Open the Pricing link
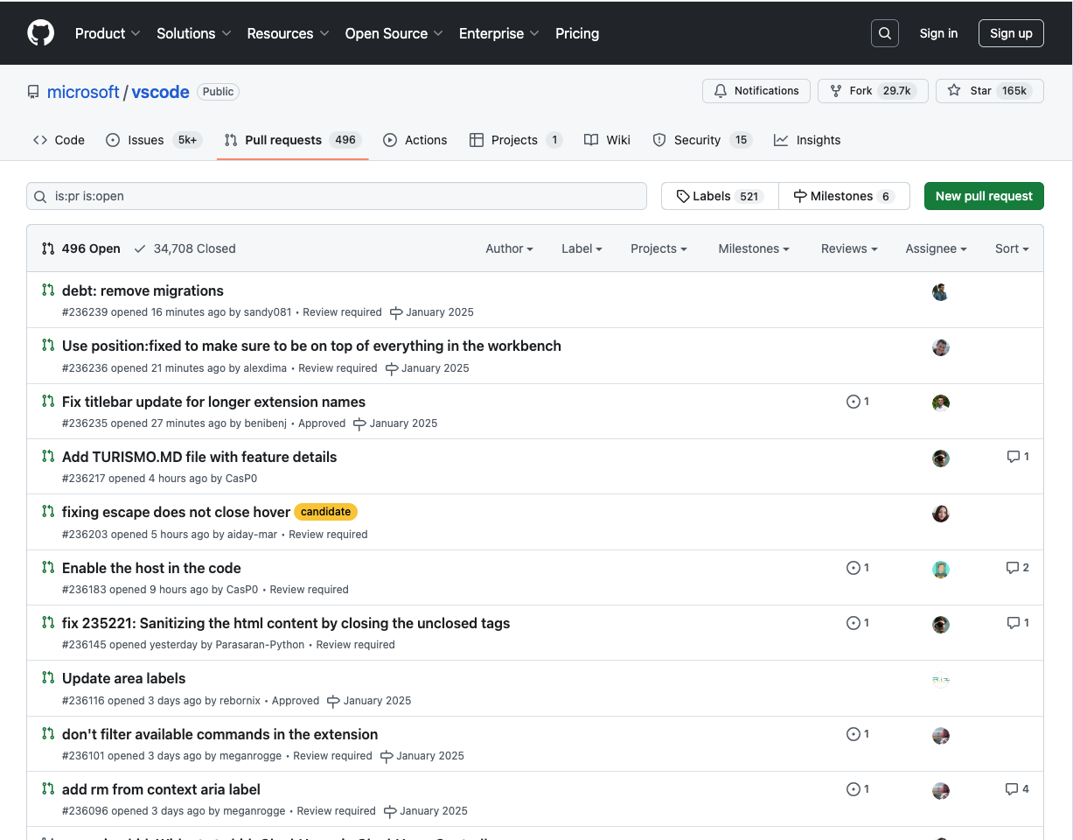Image resolution: width=1073 pixels, height=840 pixels. [x=577, y=33]
